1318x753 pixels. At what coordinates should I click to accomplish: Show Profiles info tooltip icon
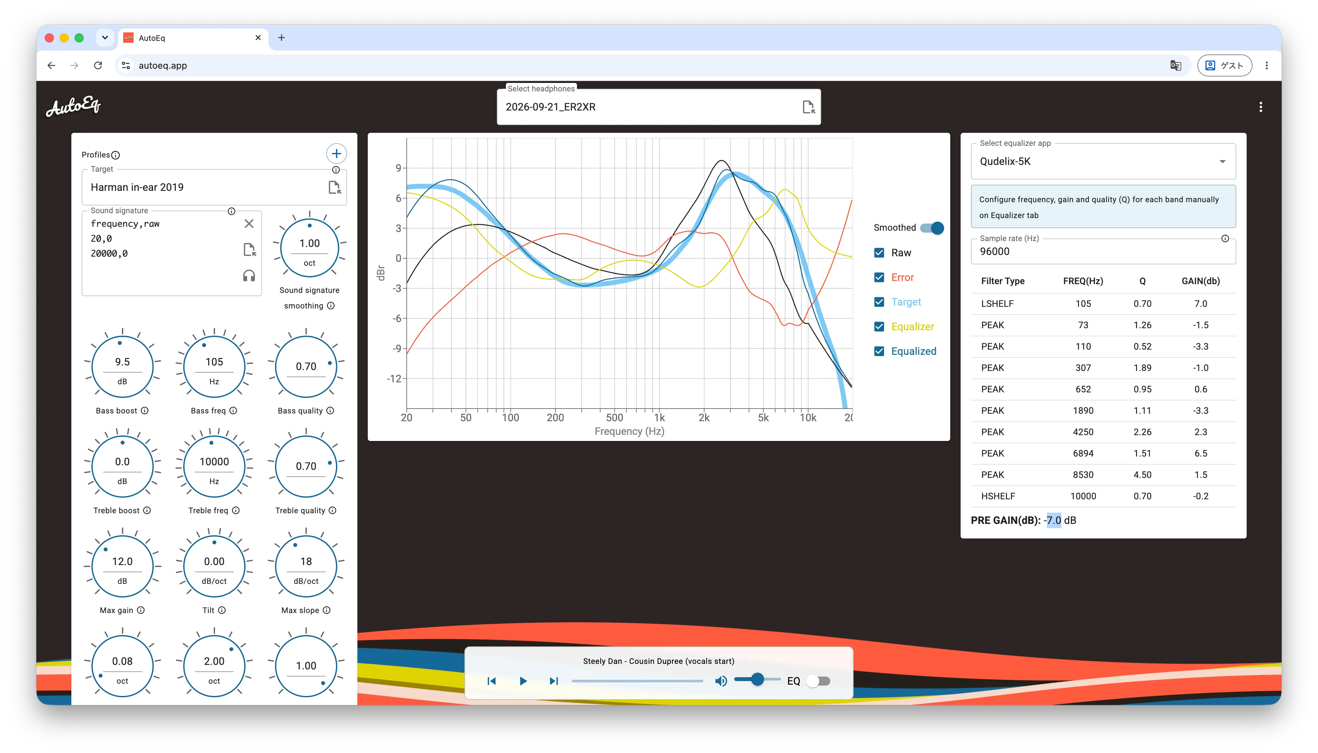(116, 155)
